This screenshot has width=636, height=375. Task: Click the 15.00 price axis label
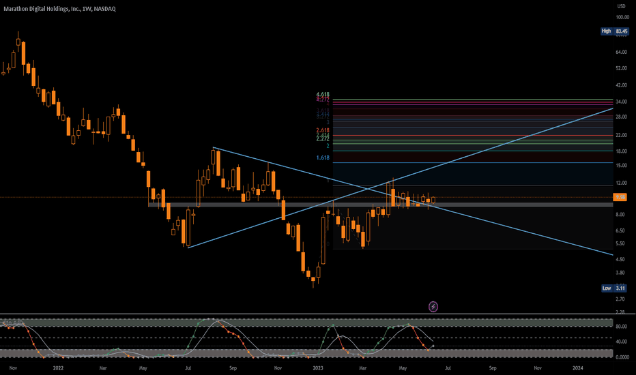point(622,166)
